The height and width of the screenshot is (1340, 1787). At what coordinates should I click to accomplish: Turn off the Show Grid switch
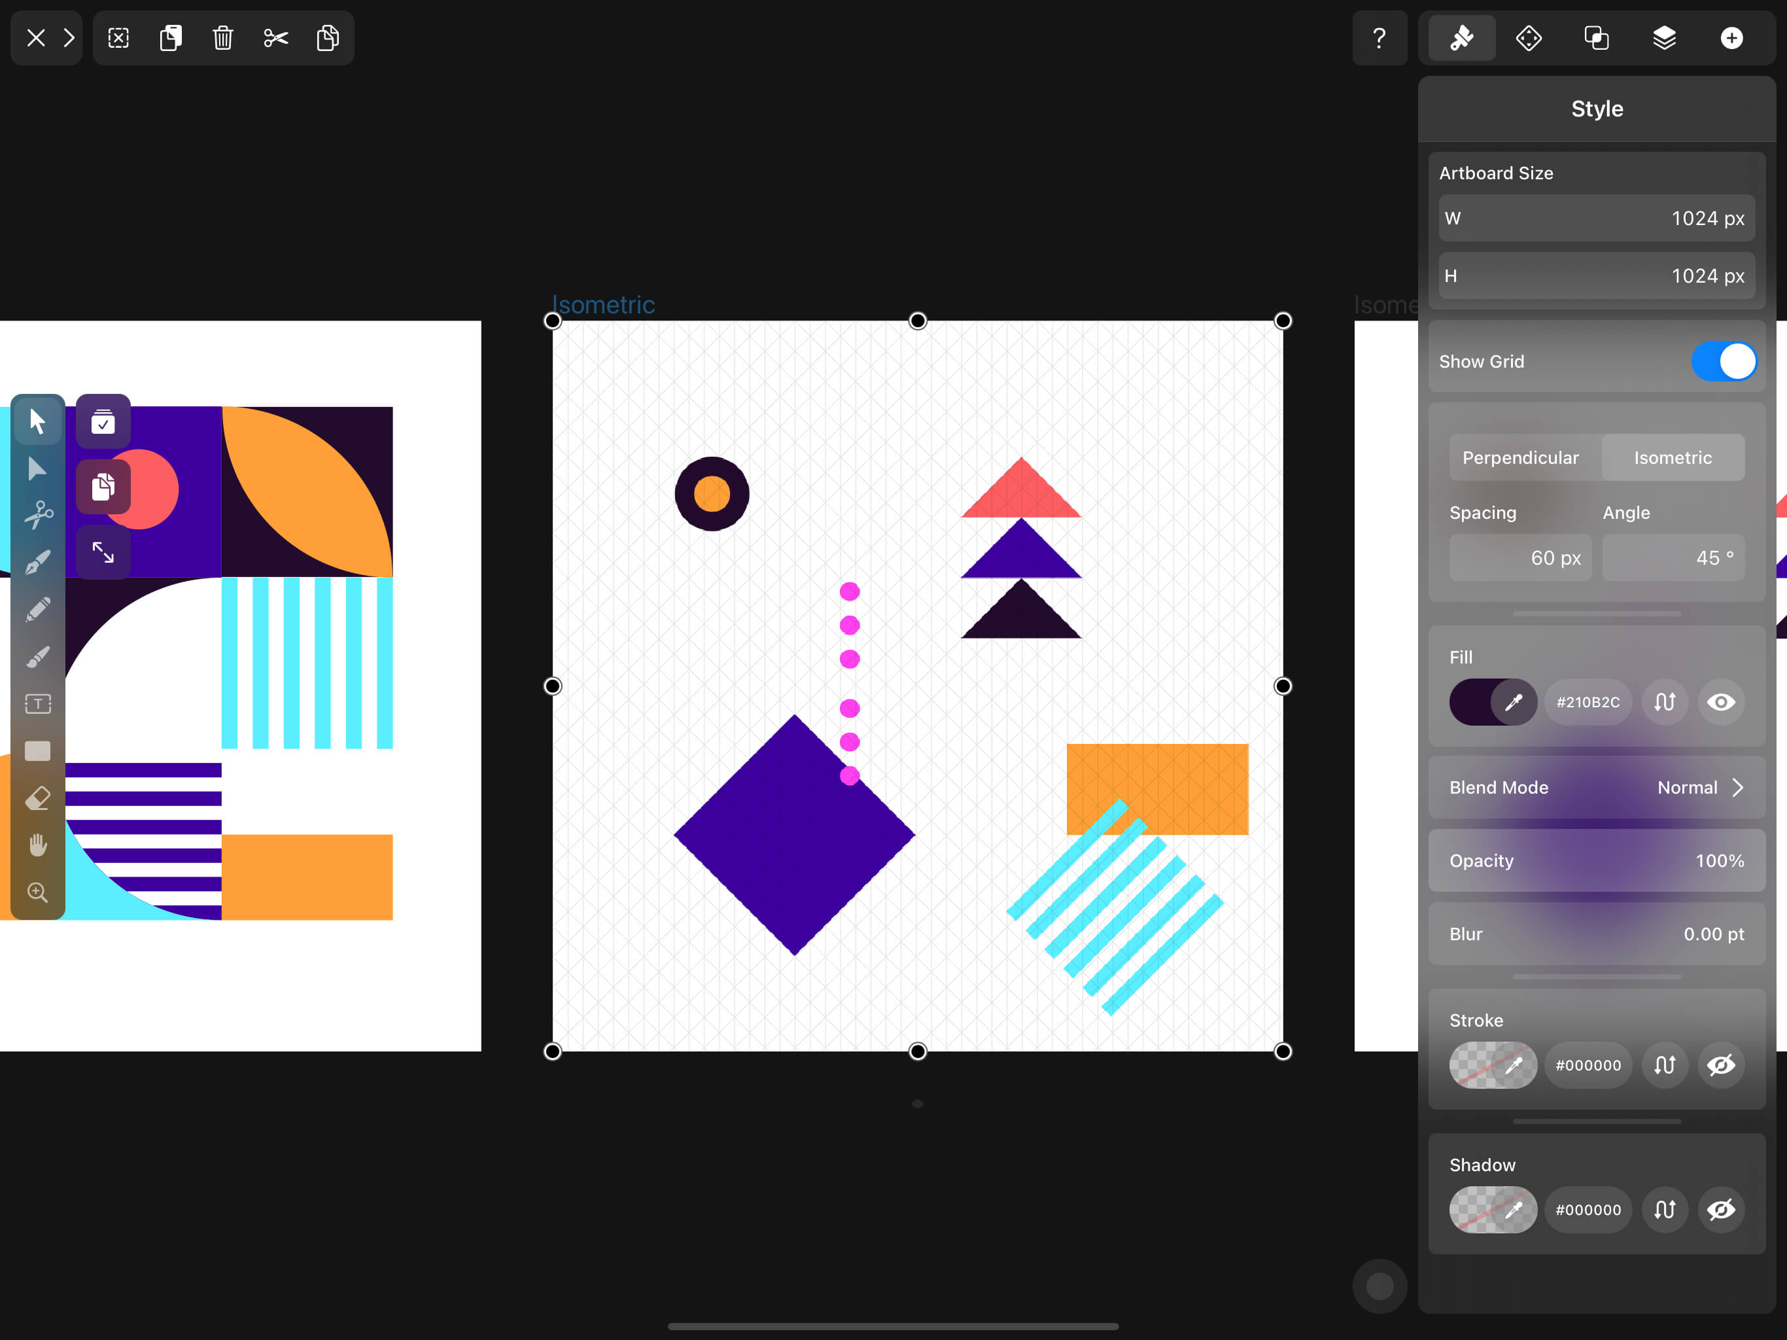[x=1723, y=361]
